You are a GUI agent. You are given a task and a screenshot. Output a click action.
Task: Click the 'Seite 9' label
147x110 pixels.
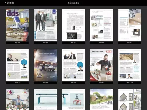pos(102,82)
